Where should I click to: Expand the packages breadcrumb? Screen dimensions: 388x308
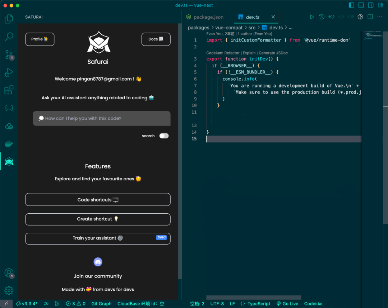pyautogui.click(x=198, y=28)
